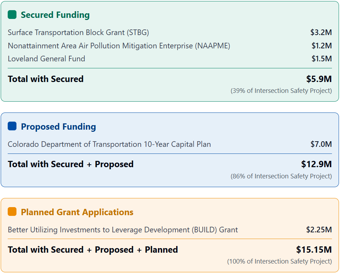Click the blue Proposed Funding square icon
This screenshot has width=340, height=273.
(x=12, y=126)
